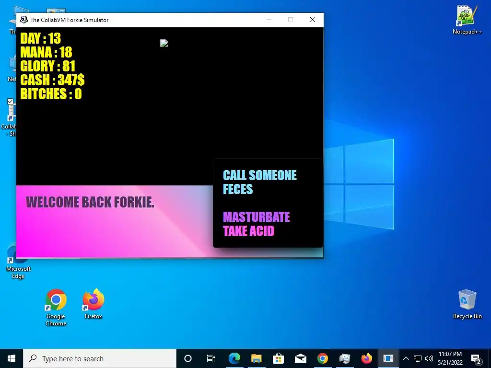Screen dimensions: 491x368
Task: Open the clock showing 11:07 PM
Action: (450, 358)
